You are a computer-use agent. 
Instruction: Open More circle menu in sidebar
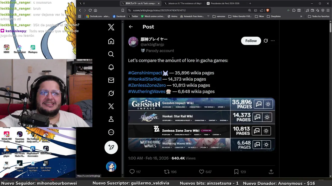tap(111, 132)
